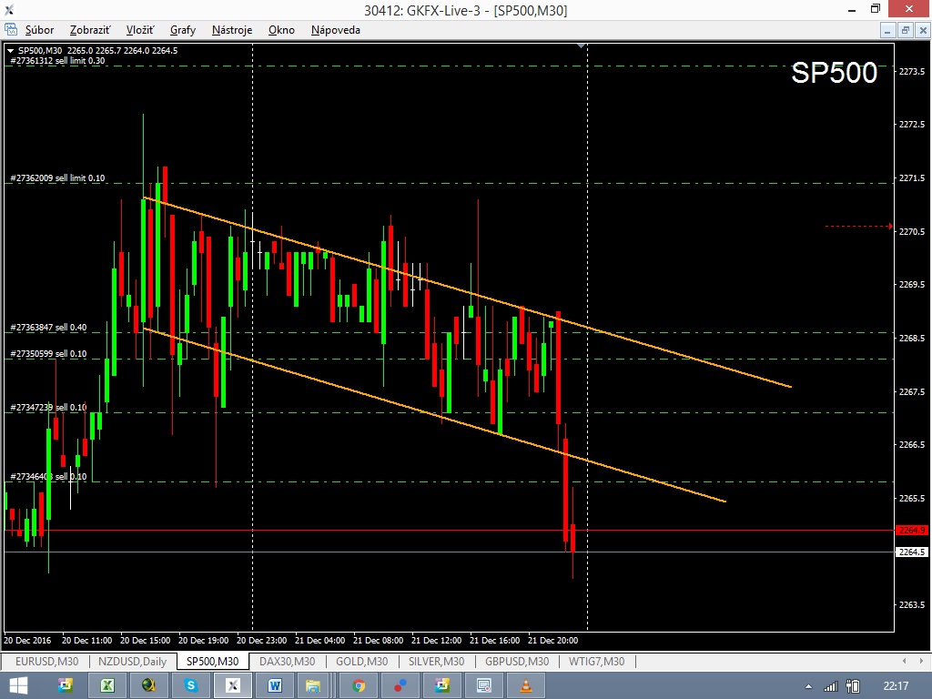Click the chart document icon beside Súbor

(x=11, y=29)
